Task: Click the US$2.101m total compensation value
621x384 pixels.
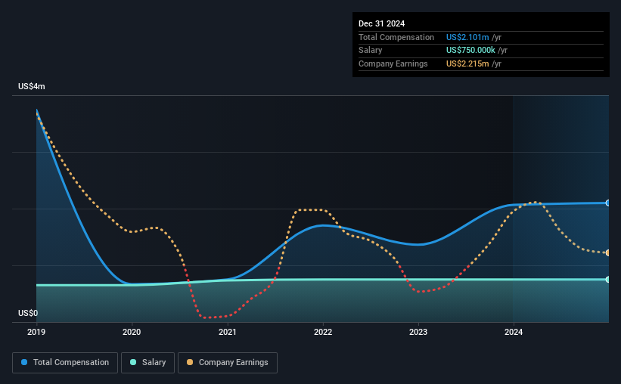Action: 467,37
